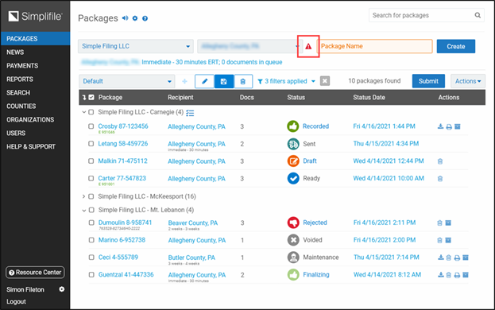Click the red warning triangle icon

pyautogui.click(x=308, y=46)
